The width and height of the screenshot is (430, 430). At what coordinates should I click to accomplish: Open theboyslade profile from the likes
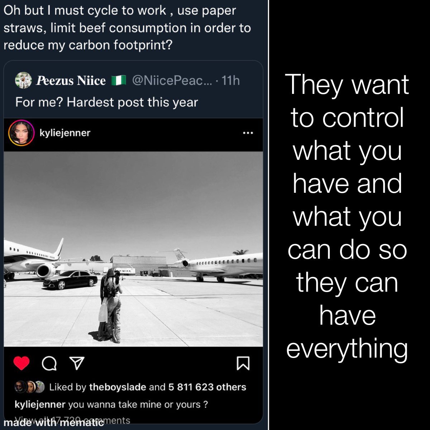118,387
